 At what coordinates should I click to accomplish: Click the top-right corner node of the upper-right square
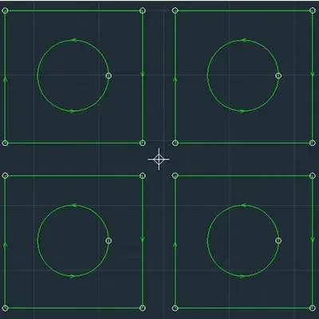pos(313,10)
